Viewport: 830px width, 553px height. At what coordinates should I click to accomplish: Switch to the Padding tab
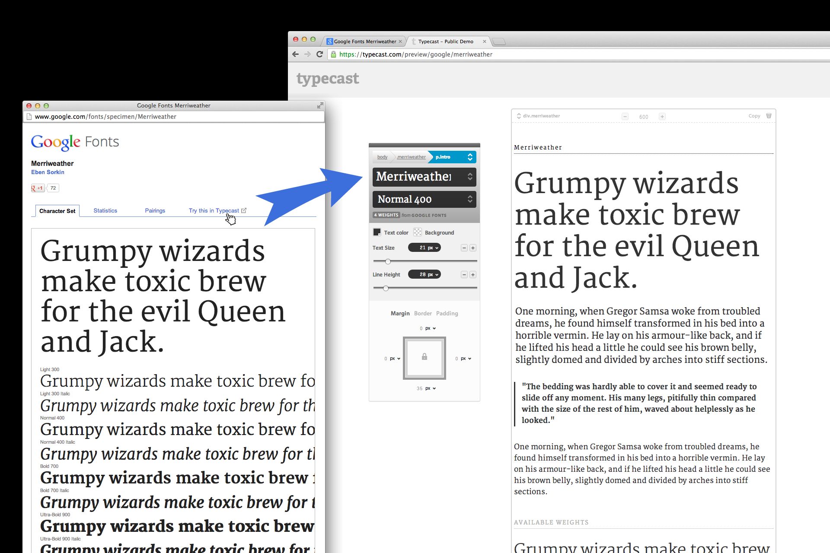point(447,314)
